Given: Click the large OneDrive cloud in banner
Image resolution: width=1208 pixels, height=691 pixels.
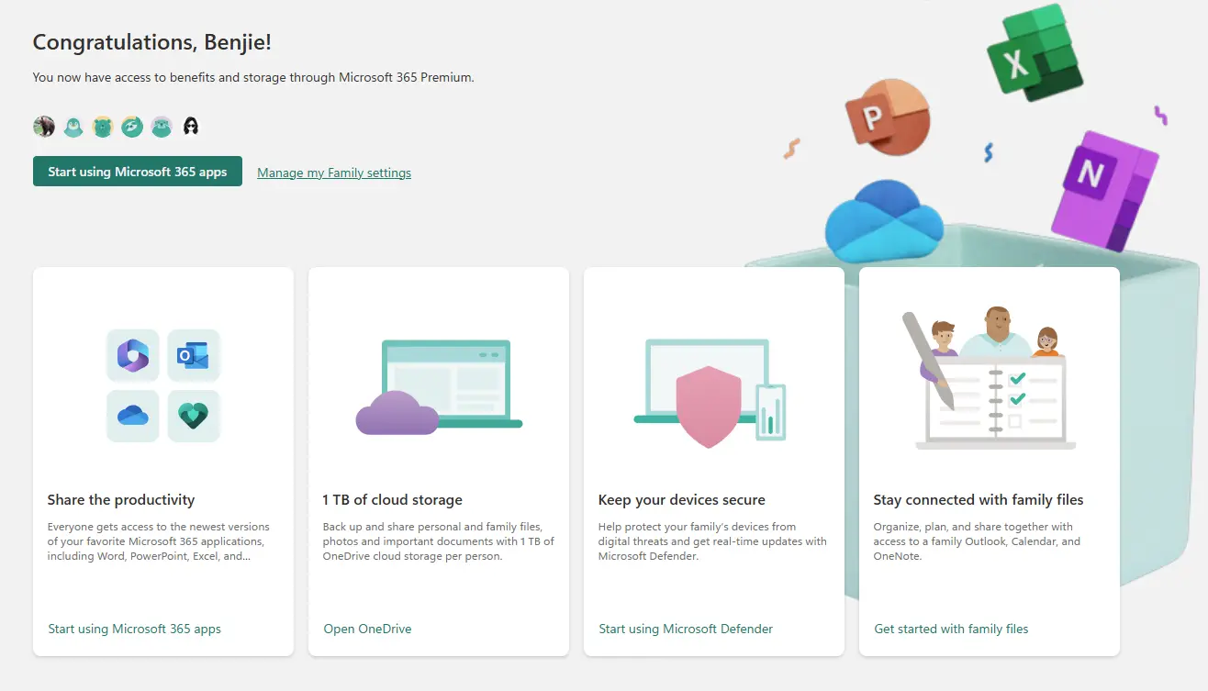Looking at the screenshot, I should click(x=884, y=222).
